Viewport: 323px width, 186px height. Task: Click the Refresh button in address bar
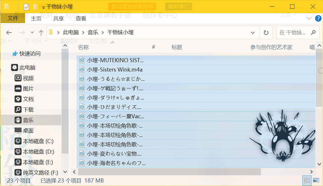pyautogui.click(x=266, y=33)
